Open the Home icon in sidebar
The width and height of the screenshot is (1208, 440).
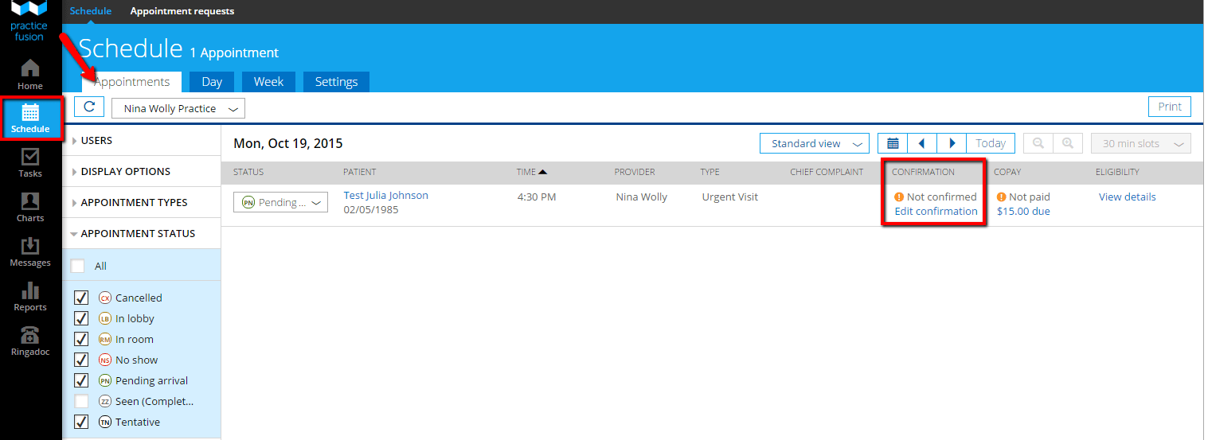pyautogui.click(x=30, y=74)
